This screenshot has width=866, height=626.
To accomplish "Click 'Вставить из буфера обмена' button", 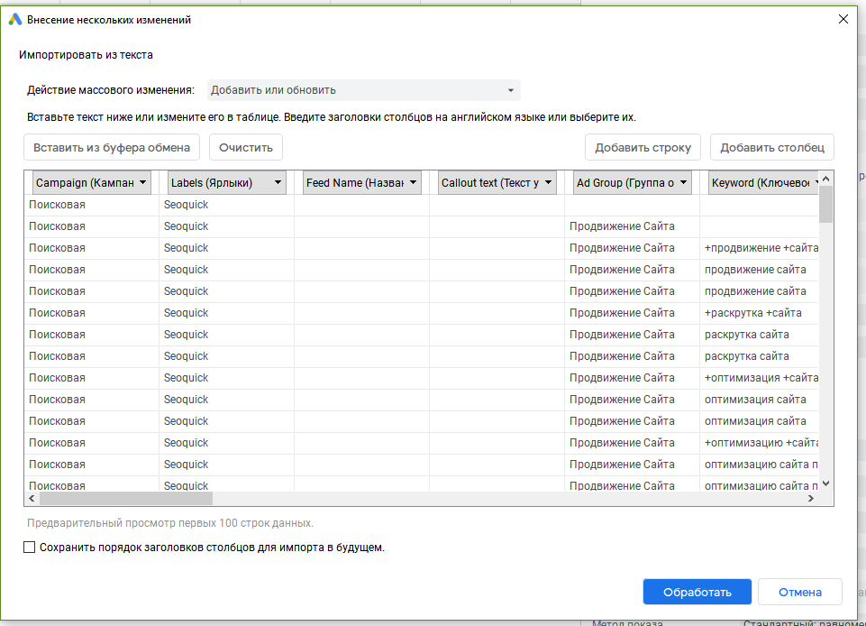I will [x=112, y=148].
